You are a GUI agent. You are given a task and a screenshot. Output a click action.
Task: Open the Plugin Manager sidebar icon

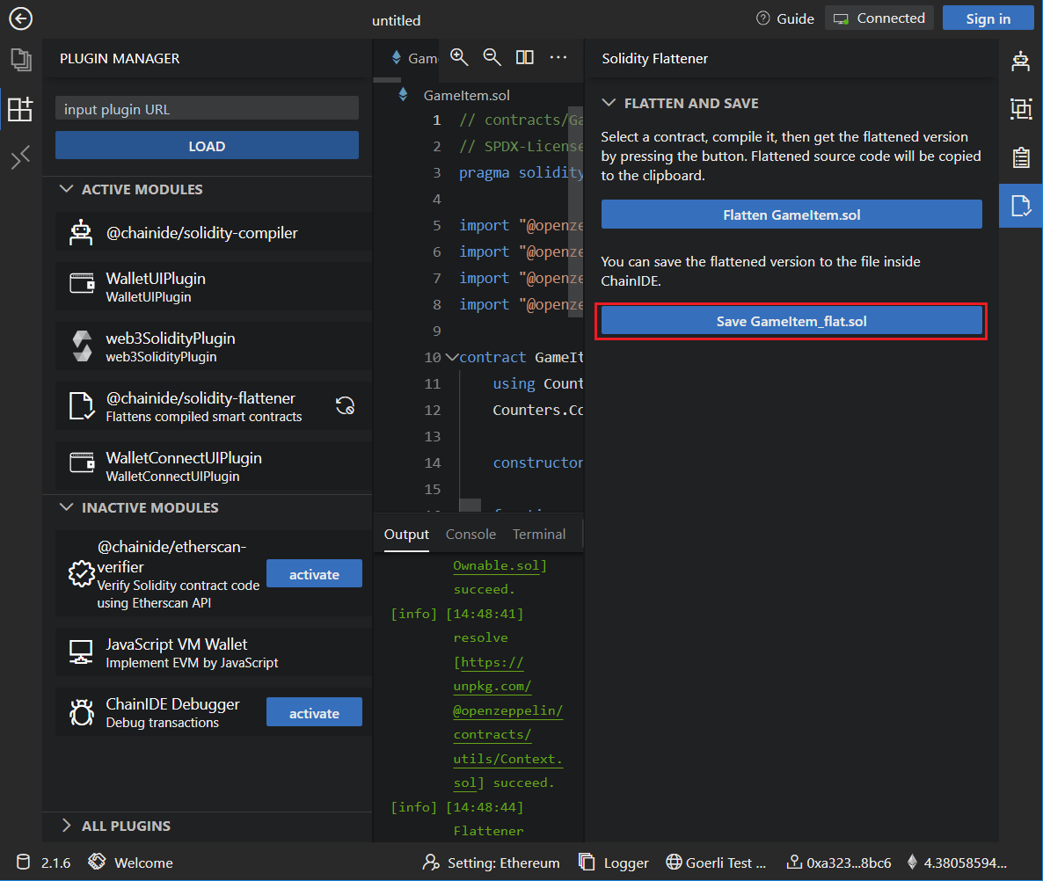20,109
